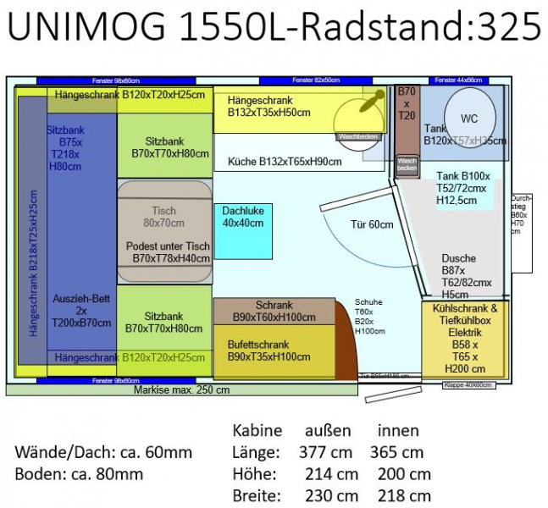Click the 'Höhe:' row label

point(254,474)
